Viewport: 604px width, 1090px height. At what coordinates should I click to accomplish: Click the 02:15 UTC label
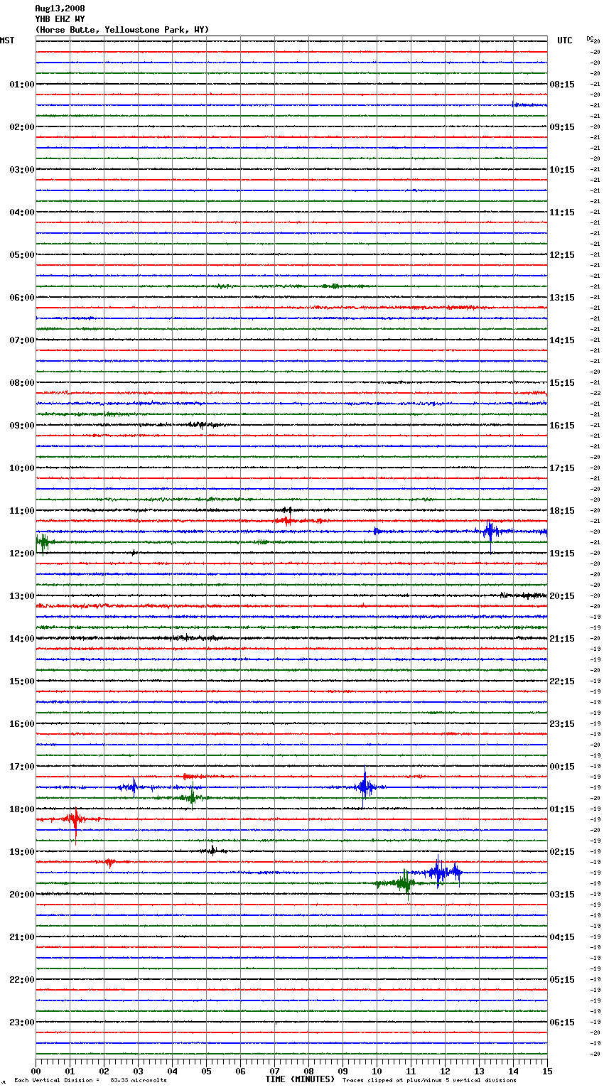[562, 852]
